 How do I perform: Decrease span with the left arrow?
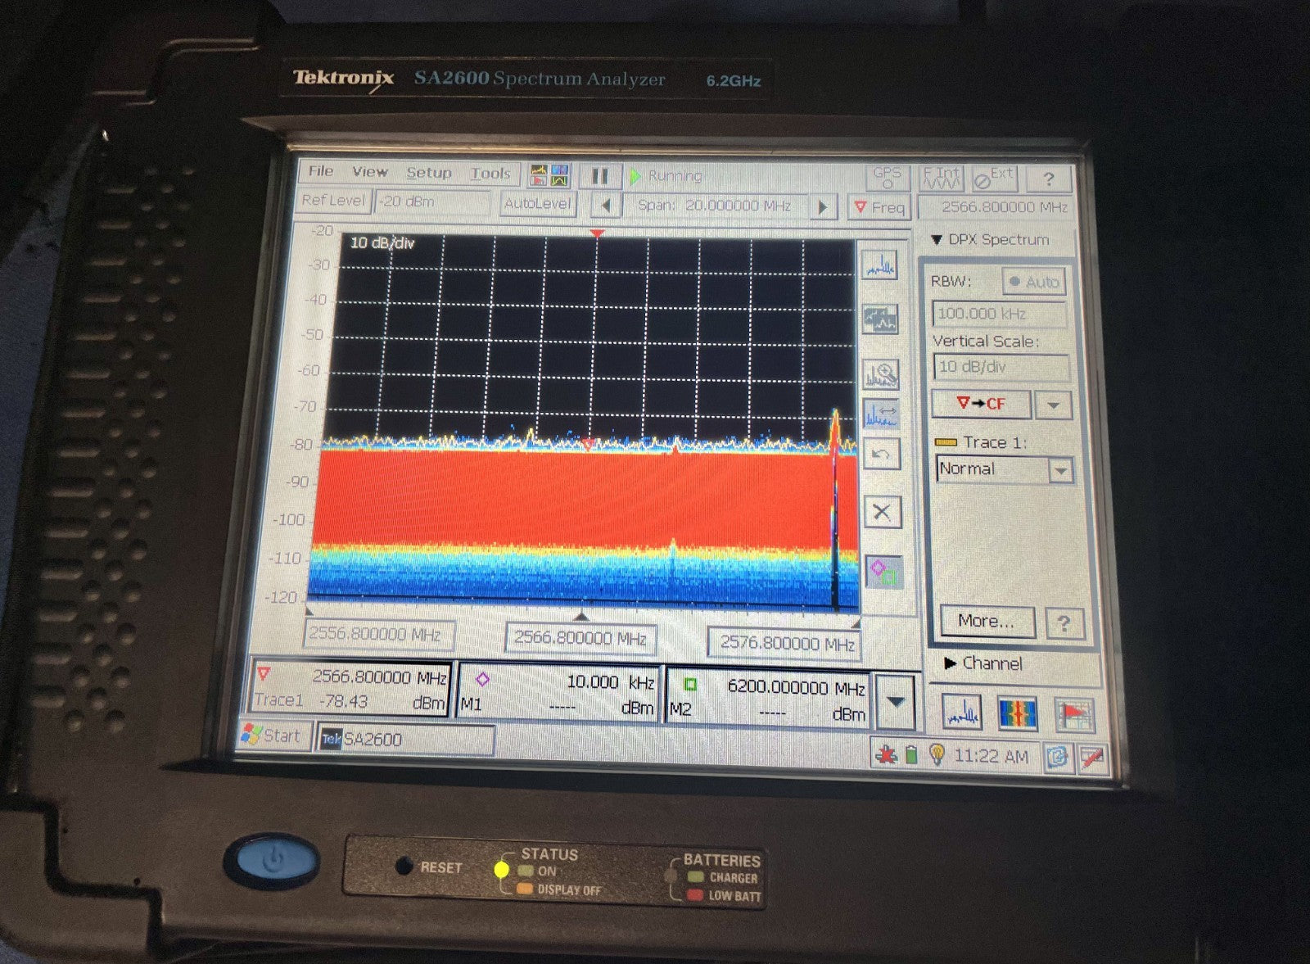click(x=605, y=205)
